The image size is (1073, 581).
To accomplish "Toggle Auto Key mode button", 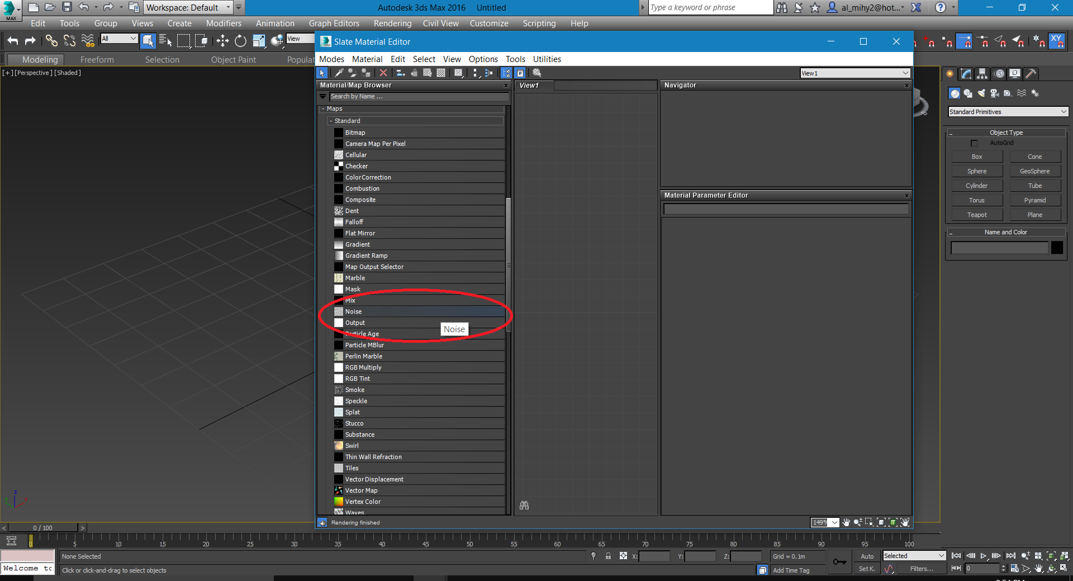I will [x=867, y=556].
